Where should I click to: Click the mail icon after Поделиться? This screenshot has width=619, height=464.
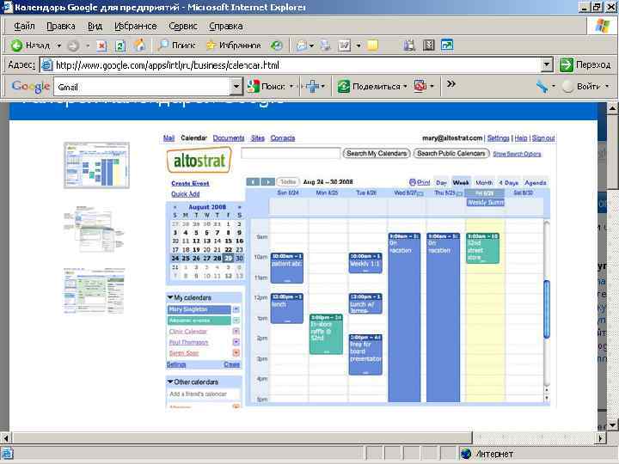pos(420,86)
